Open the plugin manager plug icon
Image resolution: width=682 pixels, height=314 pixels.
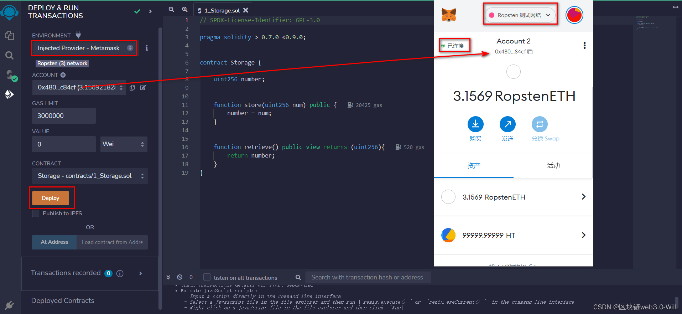tap(10, 305)
